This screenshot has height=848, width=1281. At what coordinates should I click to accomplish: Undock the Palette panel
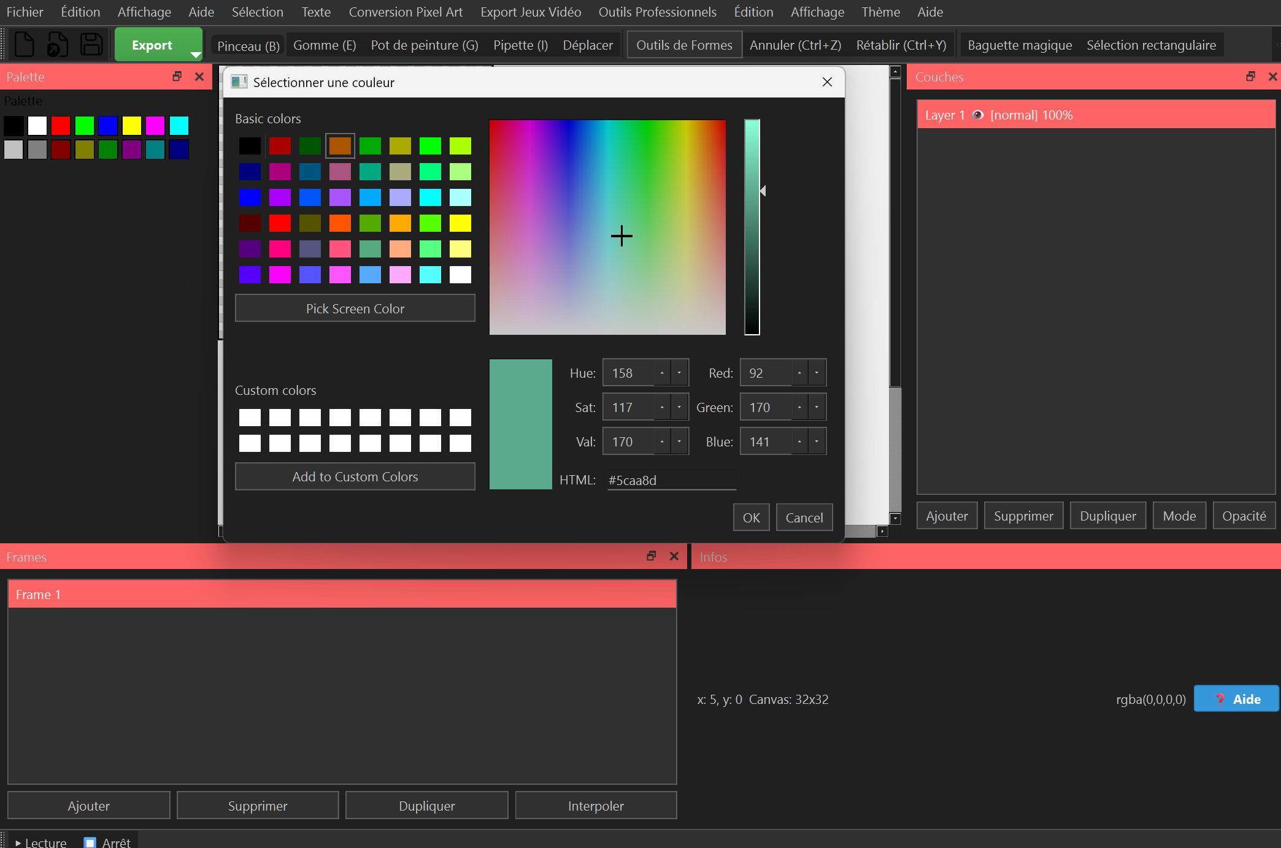pyautogui.click(x=177, y=77)
